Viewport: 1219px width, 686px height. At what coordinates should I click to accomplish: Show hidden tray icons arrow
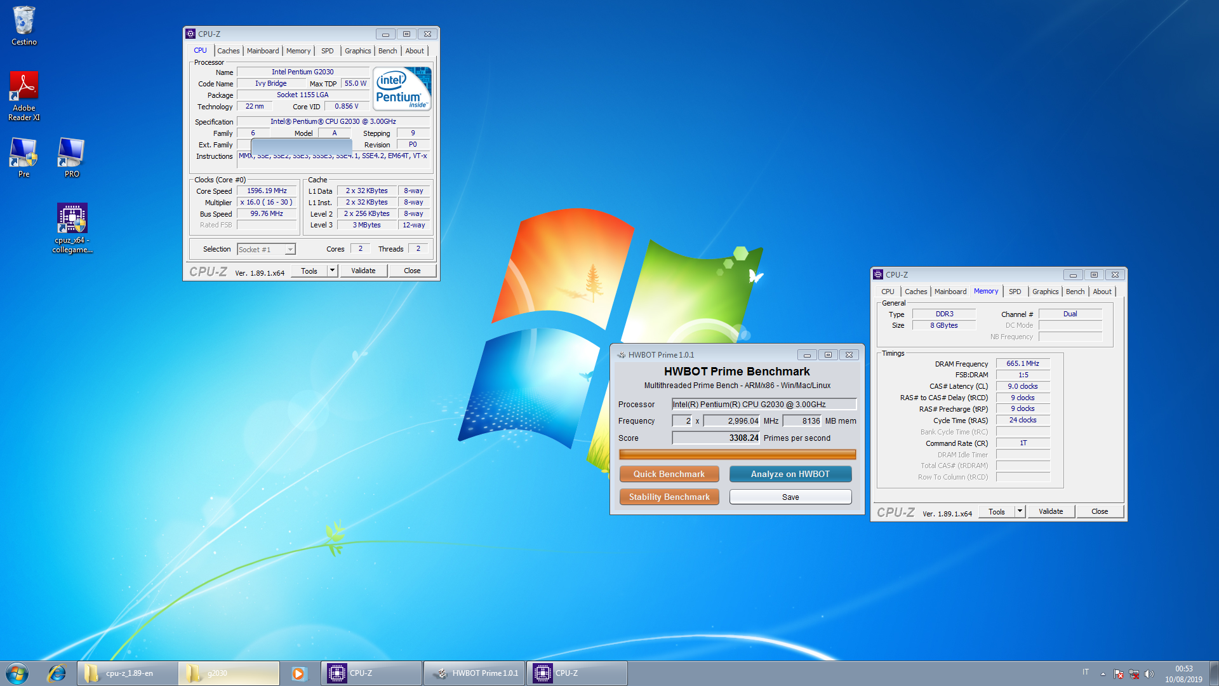[x=1103, y=674]
